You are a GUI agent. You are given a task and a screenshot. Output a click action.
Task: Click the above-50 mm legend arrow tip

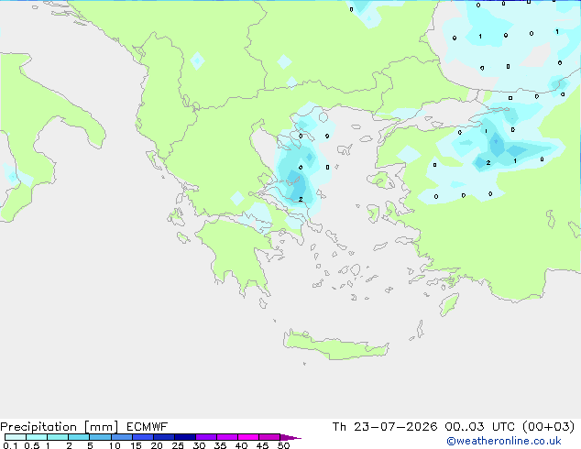point(290,437)
